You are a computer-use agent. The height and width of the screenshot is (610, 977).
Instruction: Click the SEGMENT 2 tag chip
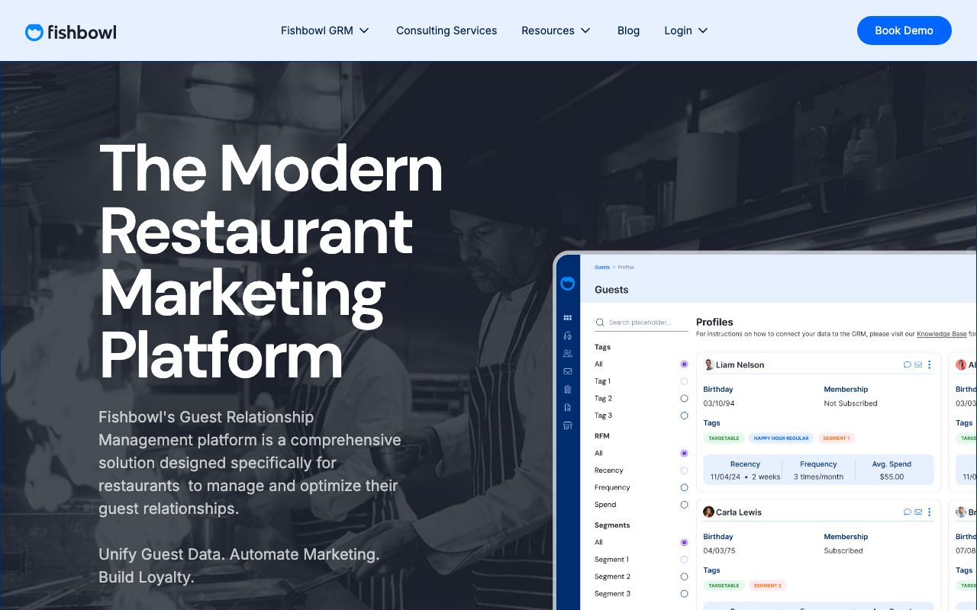767,586
